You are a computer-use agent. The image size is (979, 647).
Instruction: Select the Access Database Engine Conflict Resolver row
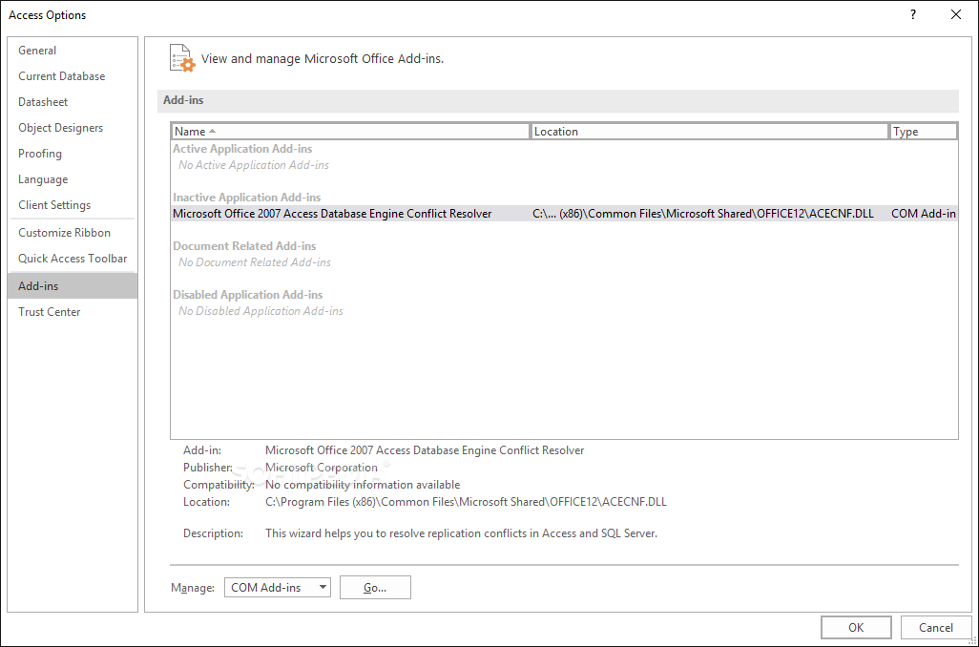pyautogui.click(x=565, y=214)
